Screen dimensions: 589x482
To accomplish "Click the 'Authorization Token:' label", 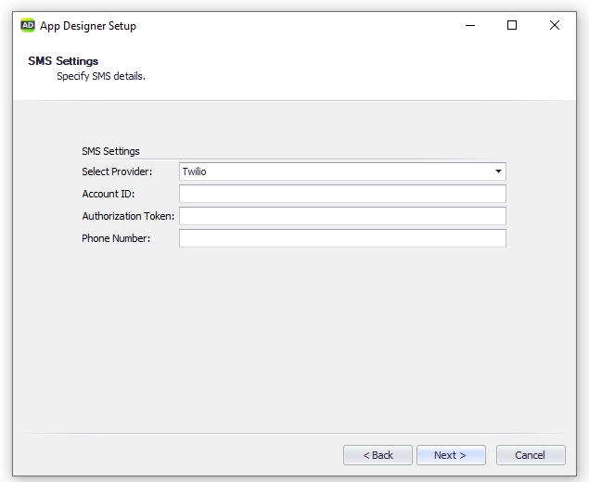I will point(128,216).
